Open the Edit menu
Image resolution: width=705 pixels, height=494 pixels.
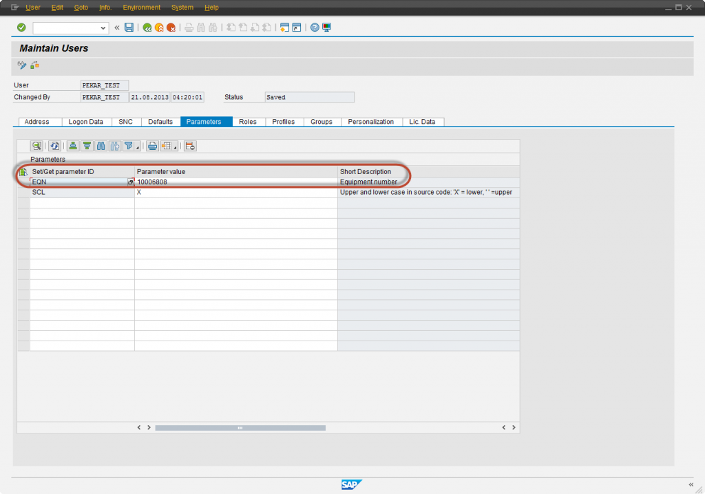(57, 7)
